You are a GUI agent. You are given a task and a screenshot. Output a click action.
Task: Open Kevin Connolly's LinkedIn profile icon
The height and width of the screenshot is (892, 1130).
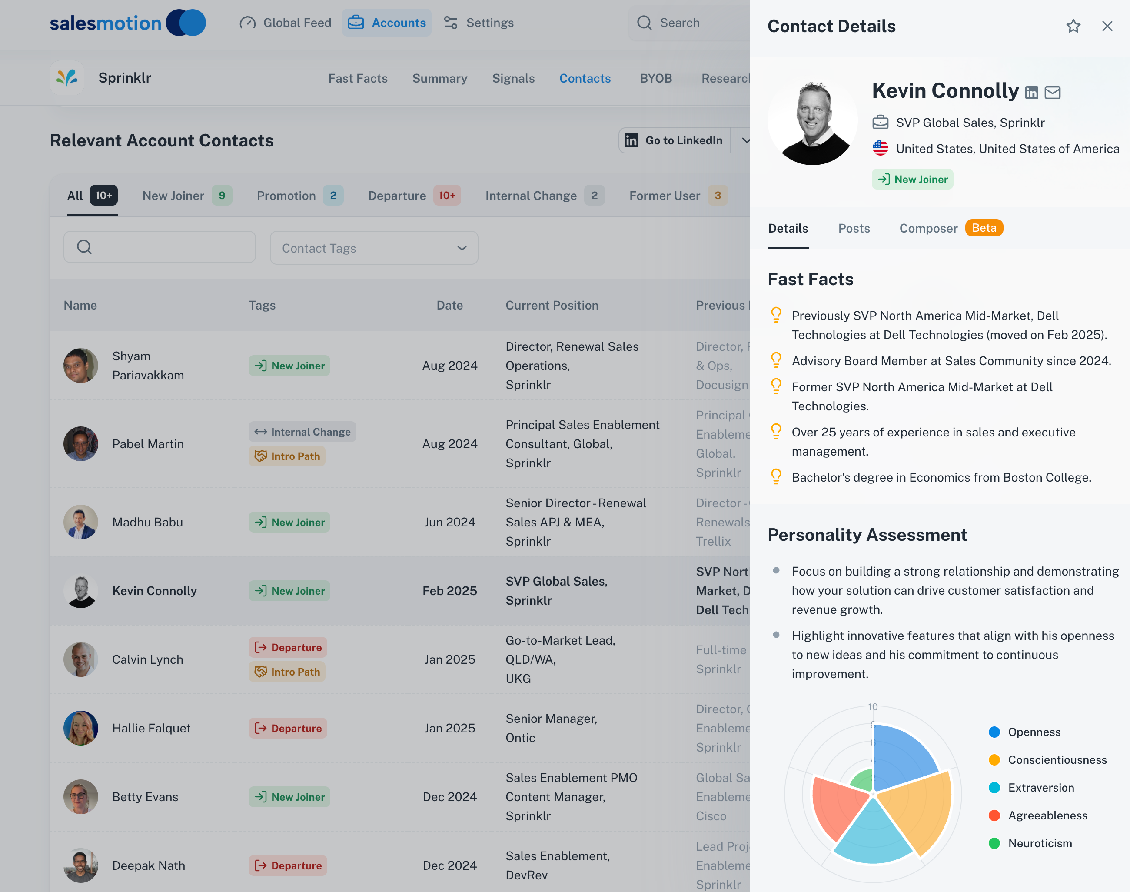coord(1031,93)
